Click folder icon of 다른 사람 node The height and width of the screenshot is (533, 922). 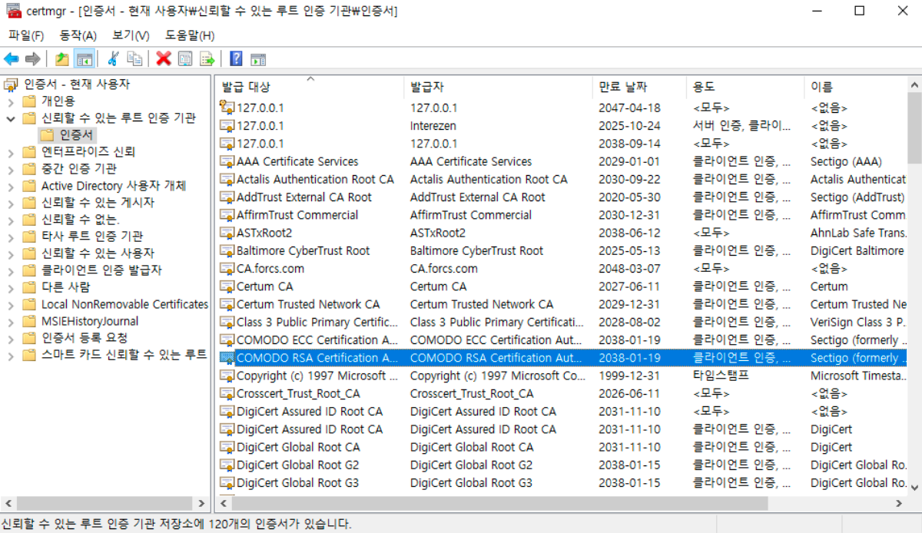pos(29,287)
